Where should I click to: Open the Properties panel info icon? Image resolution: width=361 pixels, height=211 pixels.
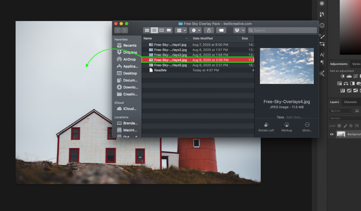point(322,25)
